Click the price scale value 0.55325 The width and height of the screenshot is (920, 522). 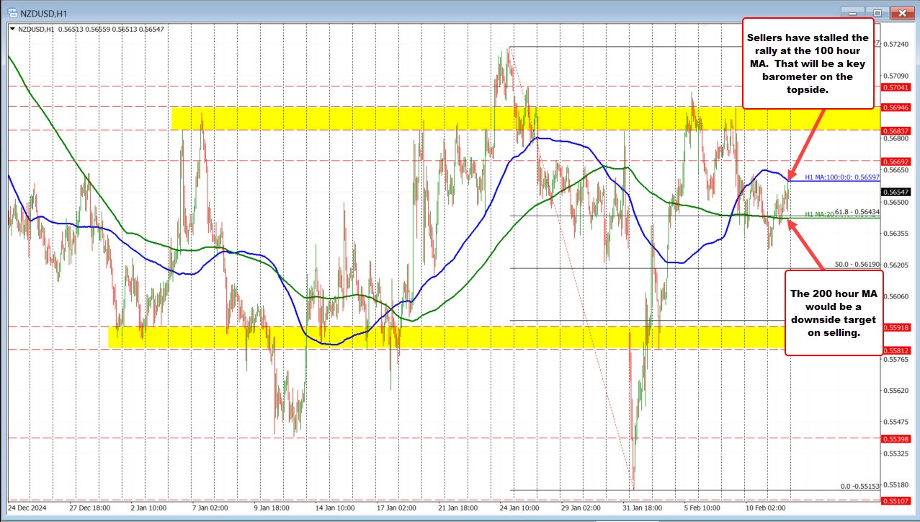897,454
